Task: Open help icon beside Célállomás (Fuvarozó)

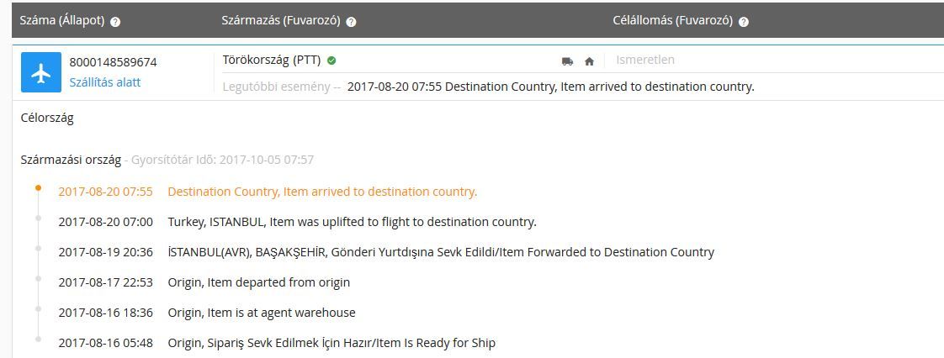Action: pyautogui.click(x=744, y=22)
